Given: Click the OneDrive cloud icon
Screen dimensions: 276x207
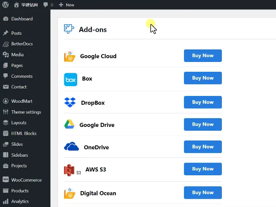Looking at the screenshot, I should (72, 146).
